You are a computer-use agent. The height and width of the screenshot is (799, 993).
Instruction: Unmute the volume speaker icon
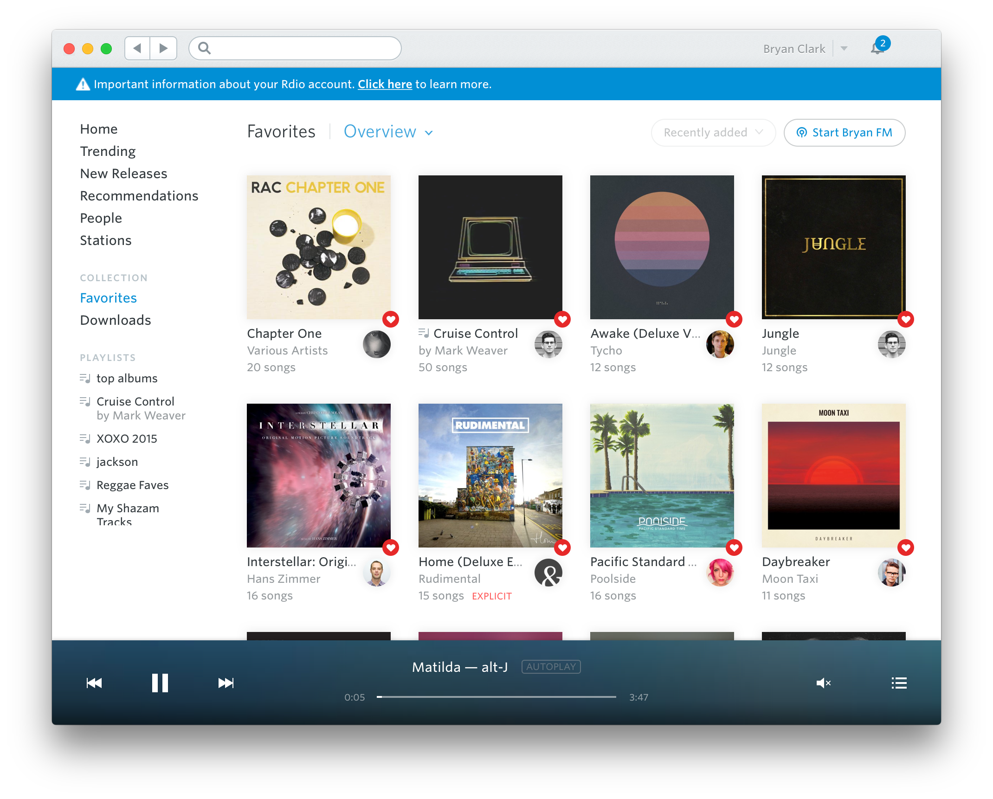[823, 683]
